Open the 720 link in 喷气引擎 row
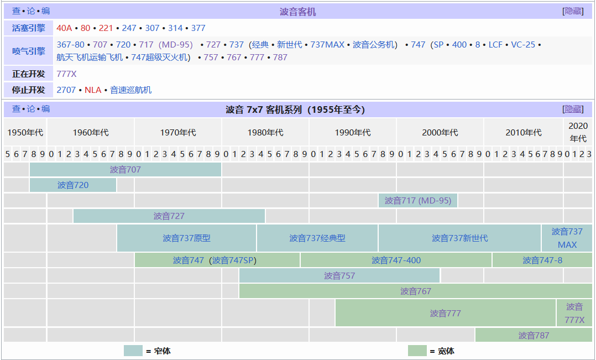596x360 pixels. pyautogui.click(x=123, y=45)
